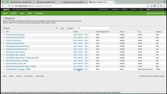The image size is (167, 94).
Task: Expand Average Price by Category row
Action: pyautogui.click(x=3, y=35)
